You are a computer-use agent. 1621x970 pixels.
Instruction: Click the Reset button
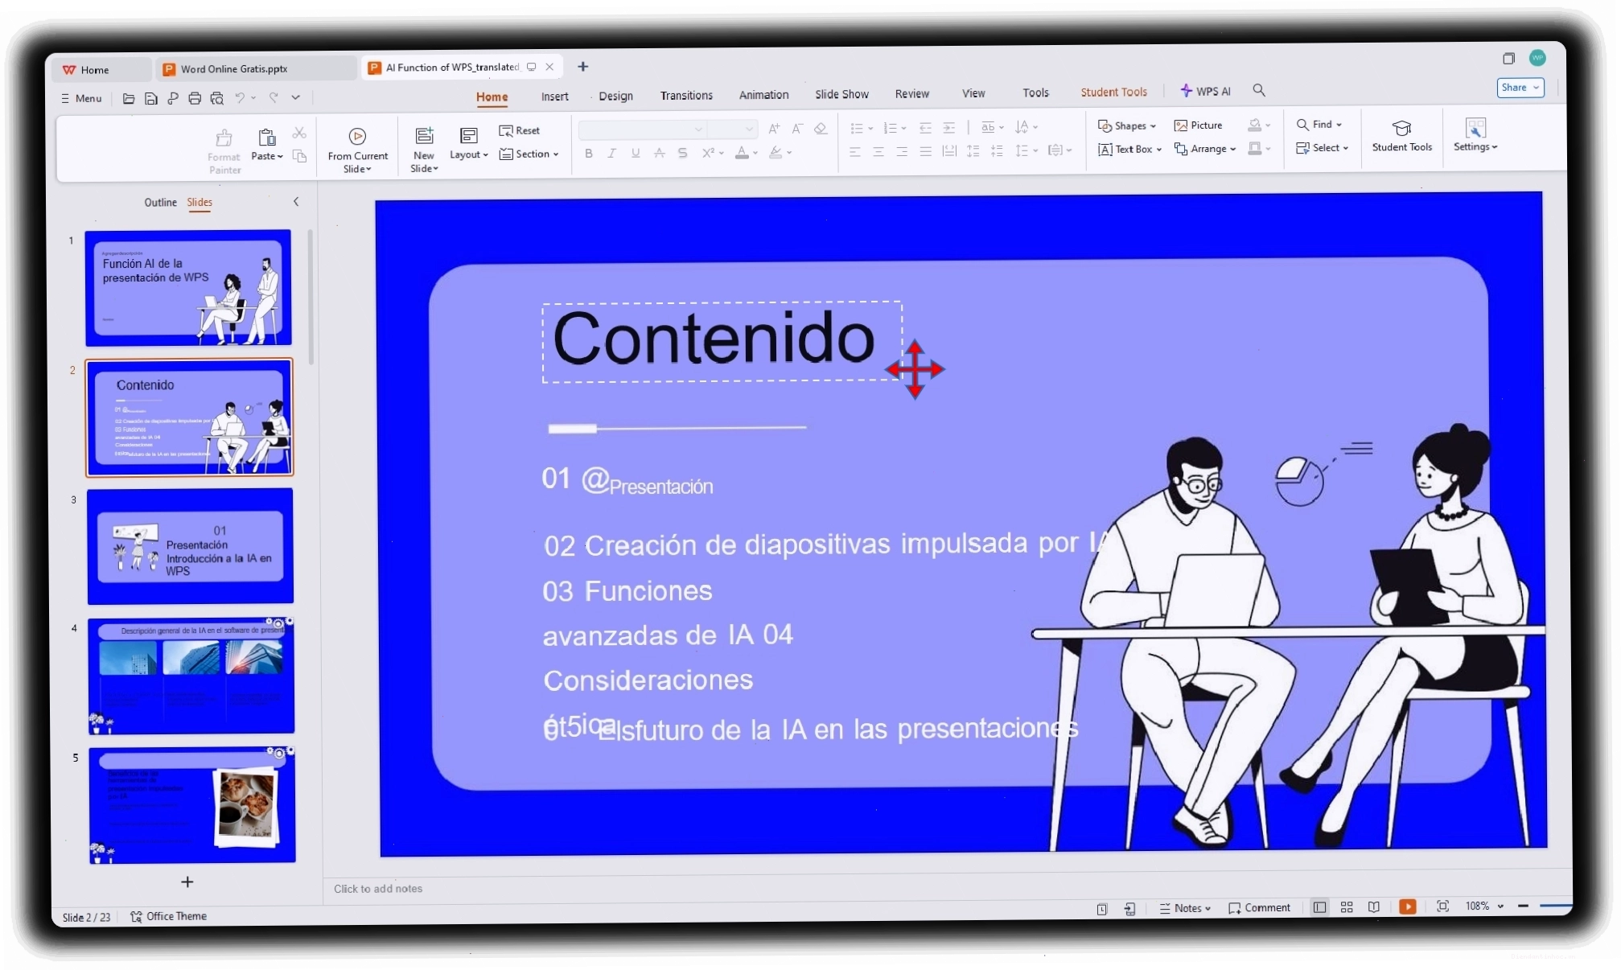click(519, 130)
